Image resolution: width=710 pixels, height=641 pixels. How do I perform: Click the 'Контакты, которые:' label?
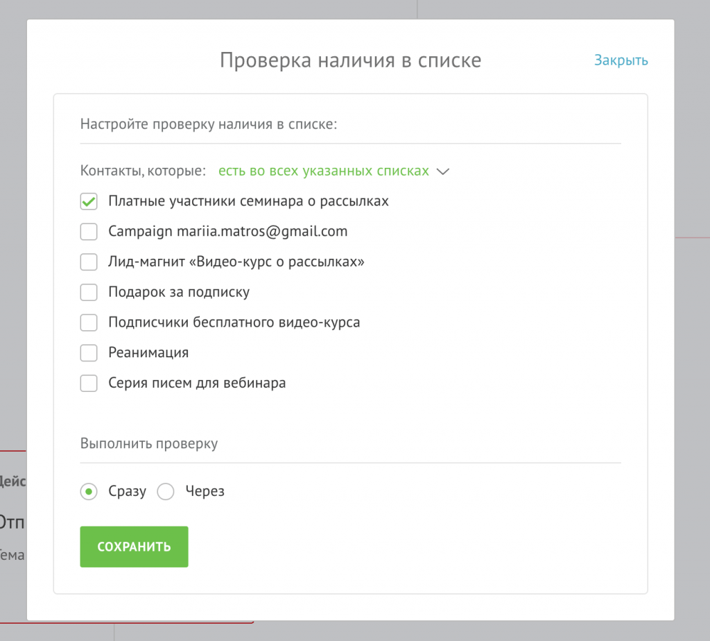[x=143, y=171]
